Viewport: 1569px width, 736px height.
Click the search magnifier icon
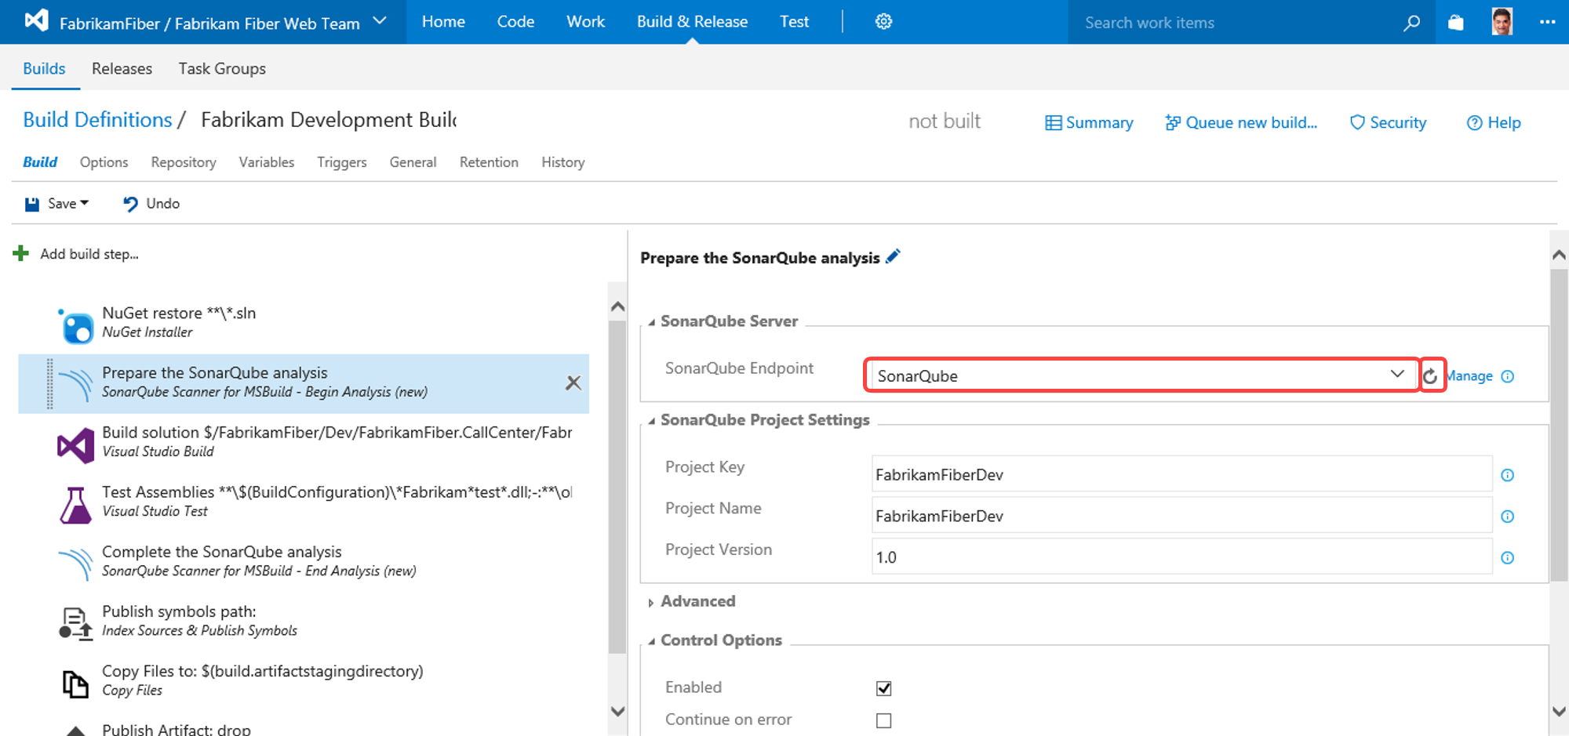coord(1411,23)
